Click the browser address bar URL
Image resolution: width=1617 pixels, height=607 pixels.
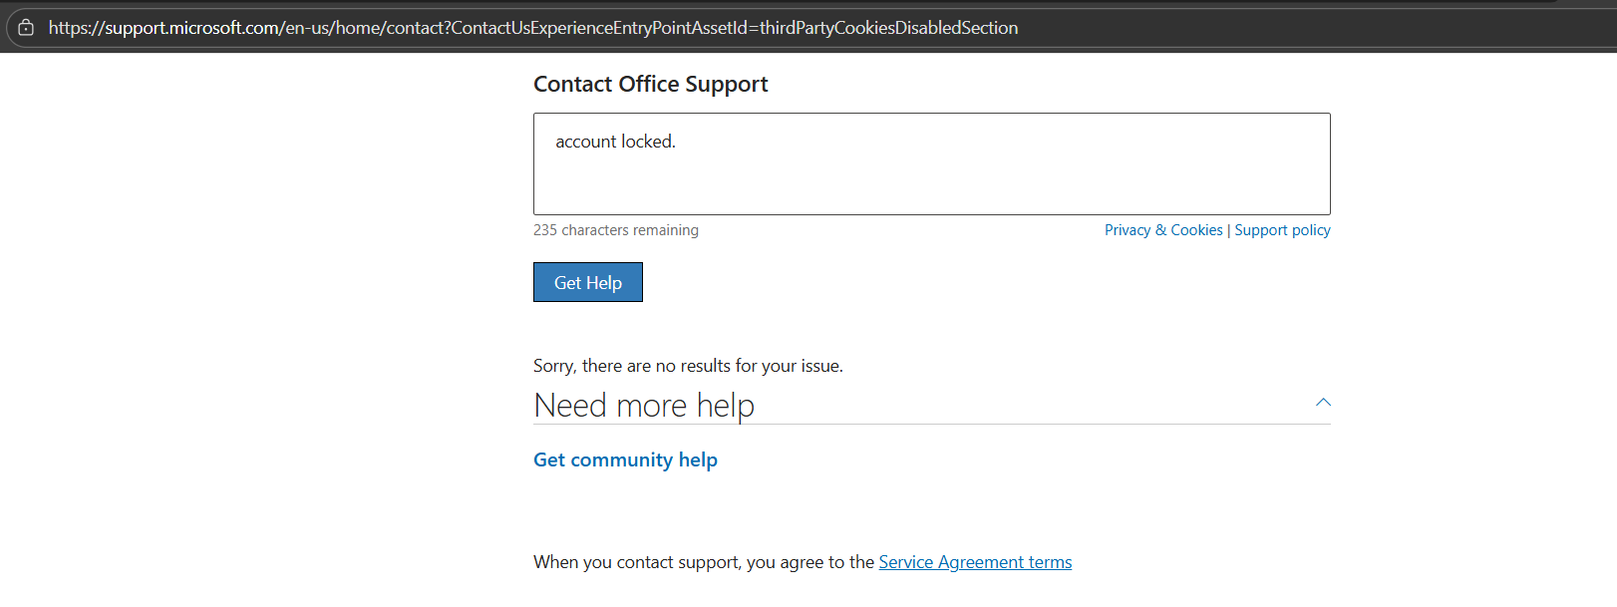[x=533, y=28]
